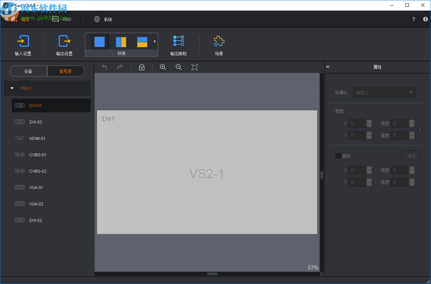Click the zoom in magnifier icon

tap(163, 67)
